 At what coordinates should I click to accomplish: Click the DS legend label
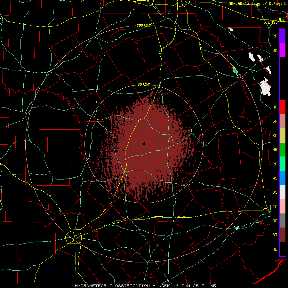275,192
